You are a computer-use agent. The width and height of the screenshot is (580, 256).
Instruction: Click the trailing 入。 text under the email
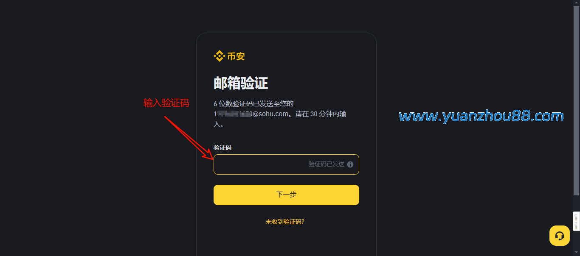tap(219, 125)
